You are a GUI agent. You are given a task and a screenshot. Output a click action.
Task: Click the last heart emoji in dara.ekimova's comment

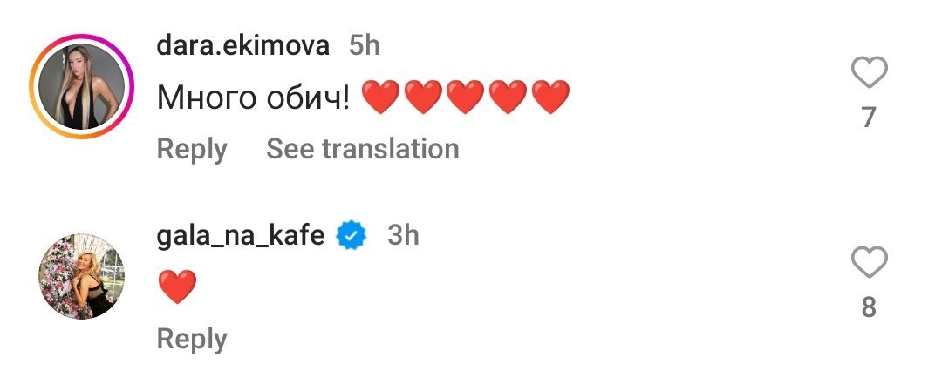550,98
